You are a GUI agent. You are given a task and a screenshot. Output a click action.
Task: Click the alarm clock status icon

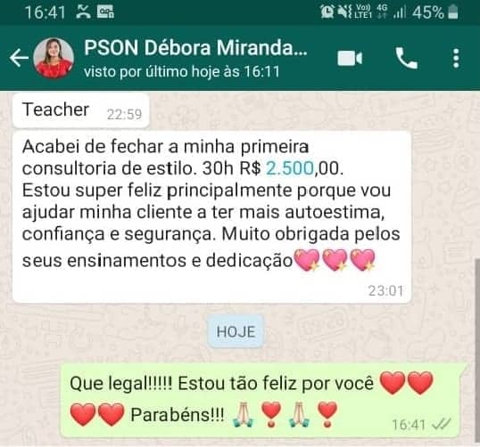tap(327, 12)
